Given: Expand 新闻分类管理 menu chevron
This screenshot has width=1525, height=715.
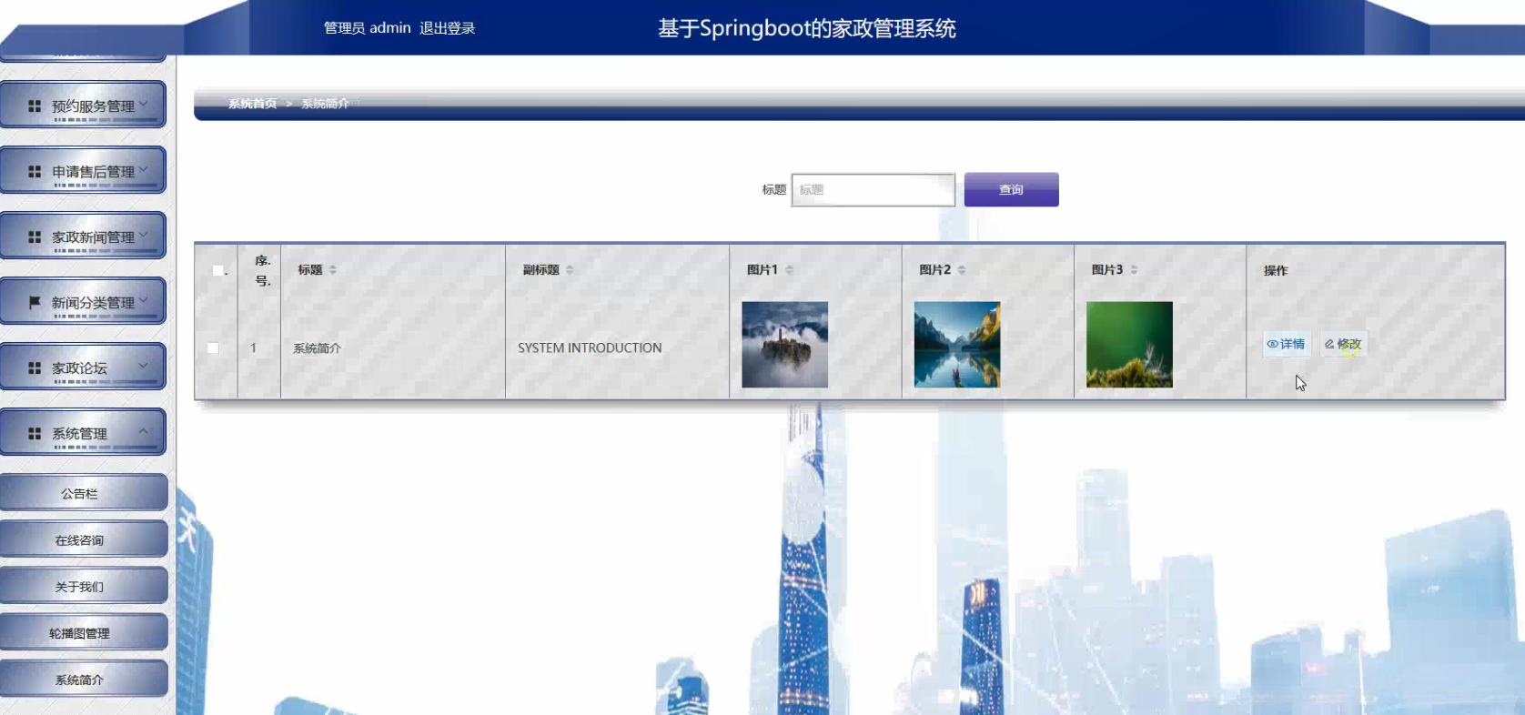Looking at the screenshot, I should (144, 301).
